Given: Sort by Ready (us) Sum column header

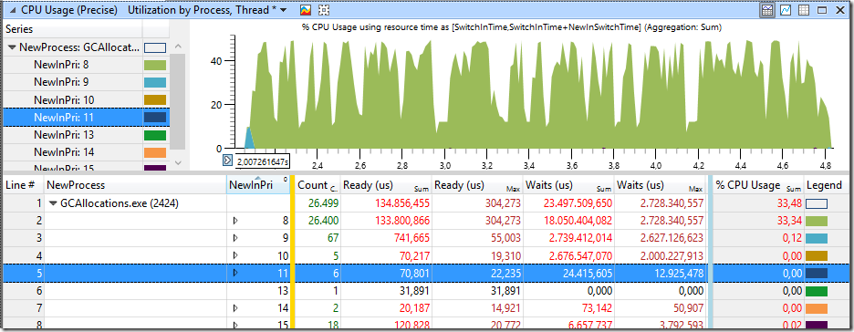Looking at the screenshot, I should (386, 185).
